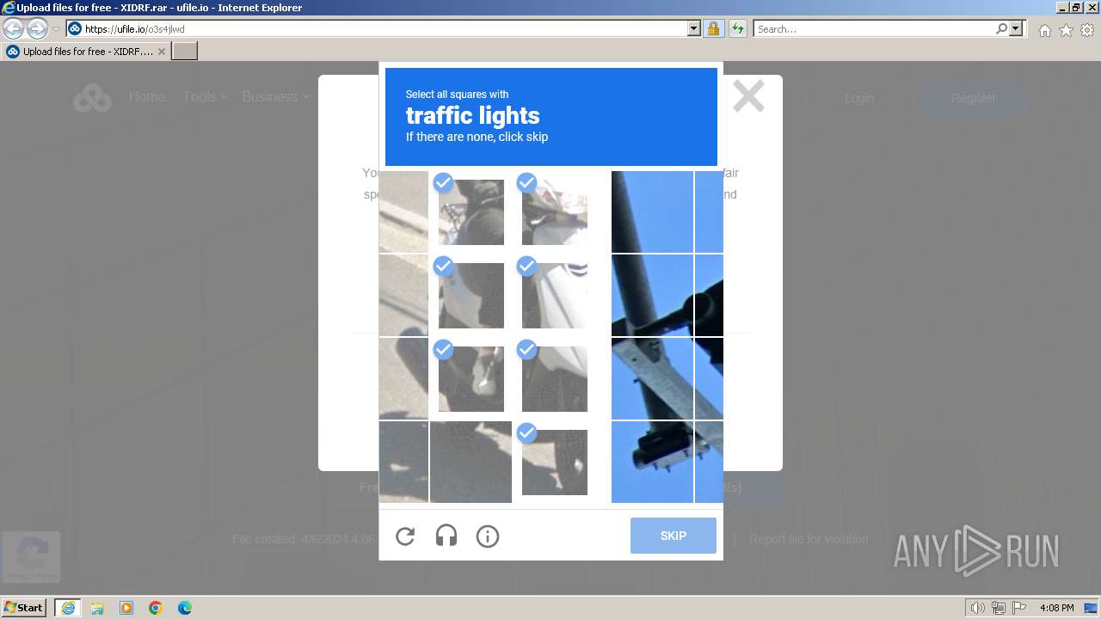
Task: Close the dialog with the large X
Action: pyautogui.click(x=748, y=96)
